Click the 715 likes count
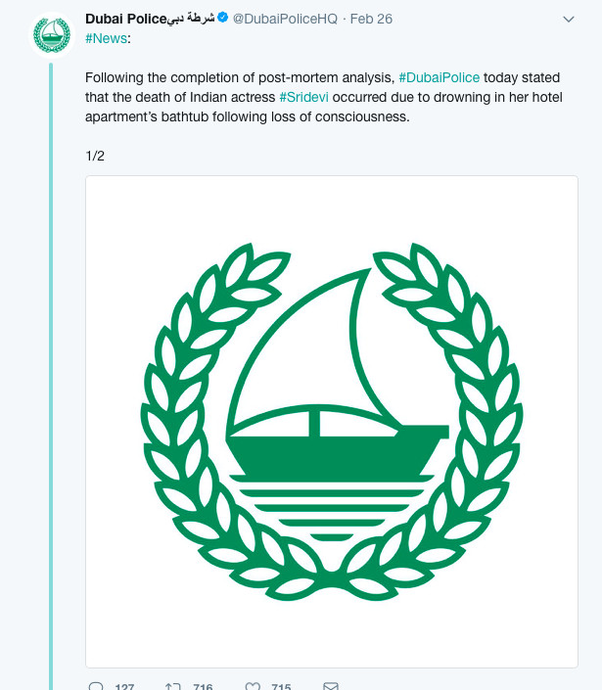The width and height of the screenshot is (602, 690). click(x=281, y=686)
